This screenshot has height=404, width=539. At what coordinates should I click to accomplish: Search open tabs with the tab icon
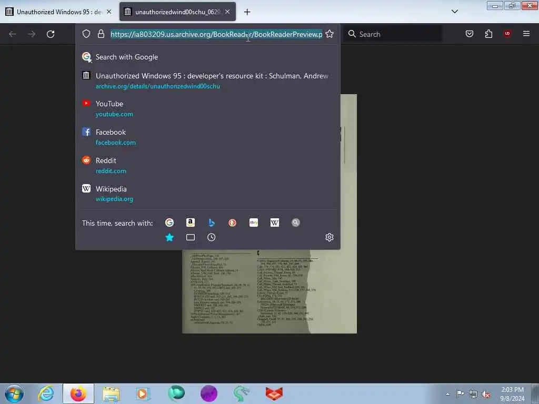[191, 237]
